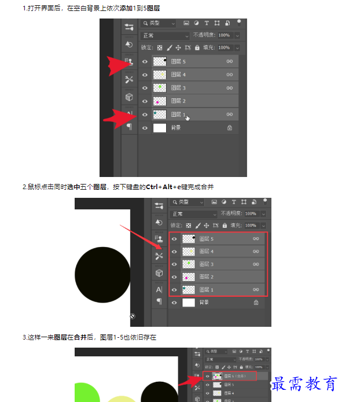The image size is (342, 402).
Task: Hide 图层 3 via eye icon in step 1 screenshot
Action: [145, 88]
